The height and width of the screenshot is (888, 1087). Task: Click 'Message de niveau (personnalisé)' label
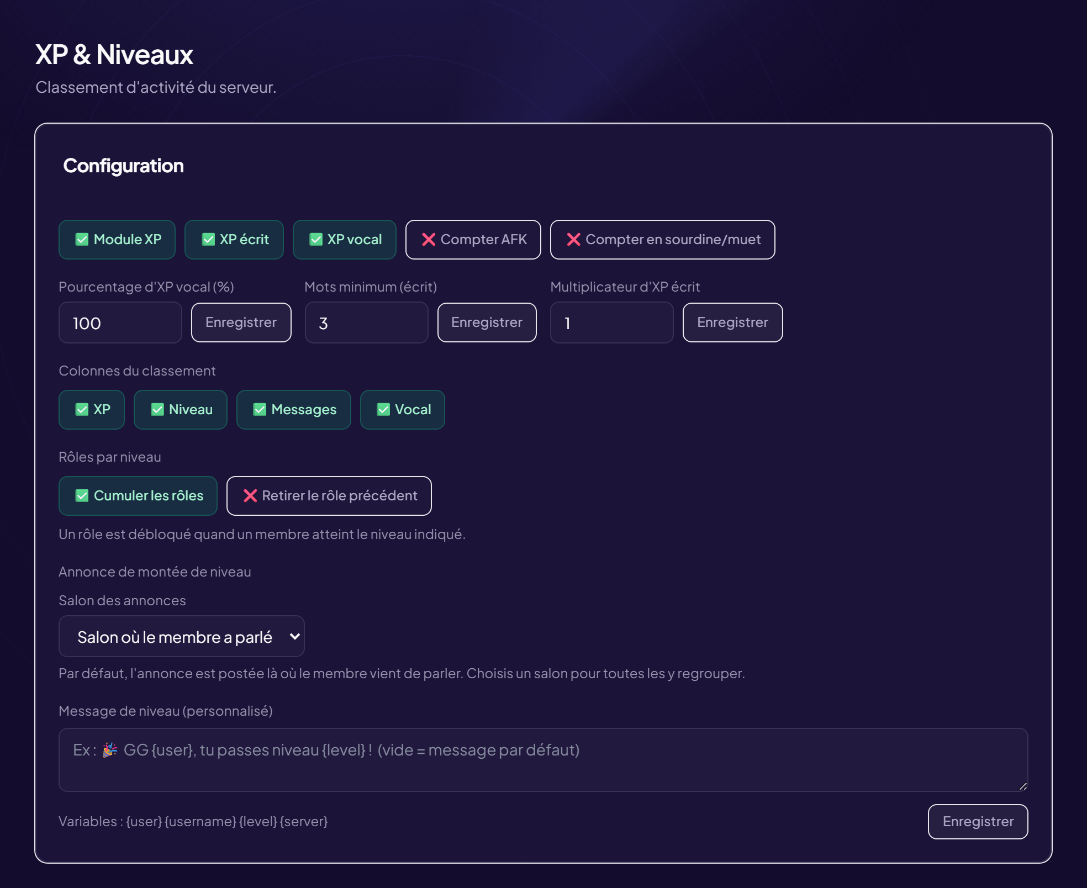point(166,711)
